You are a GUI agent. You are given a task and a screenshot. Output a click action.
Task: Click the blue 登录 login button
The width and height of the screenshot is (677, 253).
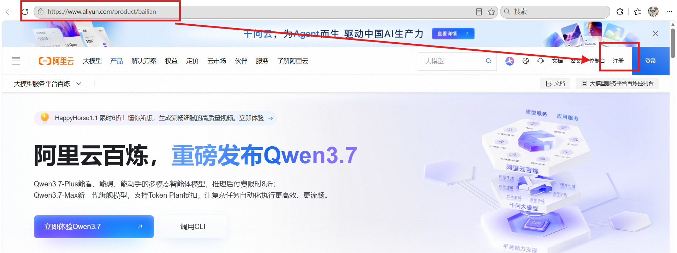651,61
